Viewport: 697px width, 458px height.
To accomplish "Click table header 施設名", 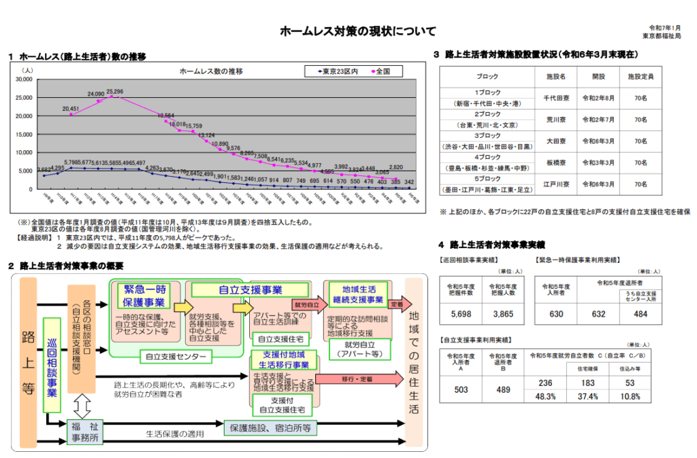I will pyautogui.click(x=556, y=76).
